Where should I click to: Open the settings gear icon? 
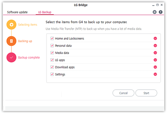tap(155, 12)
